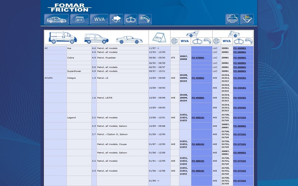
Task: Click the Superblower model cell
Action: [79, 71]
